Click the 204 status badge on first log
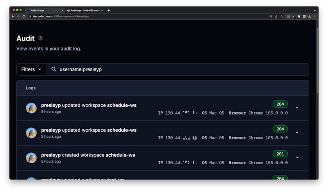 pos(280,104)
